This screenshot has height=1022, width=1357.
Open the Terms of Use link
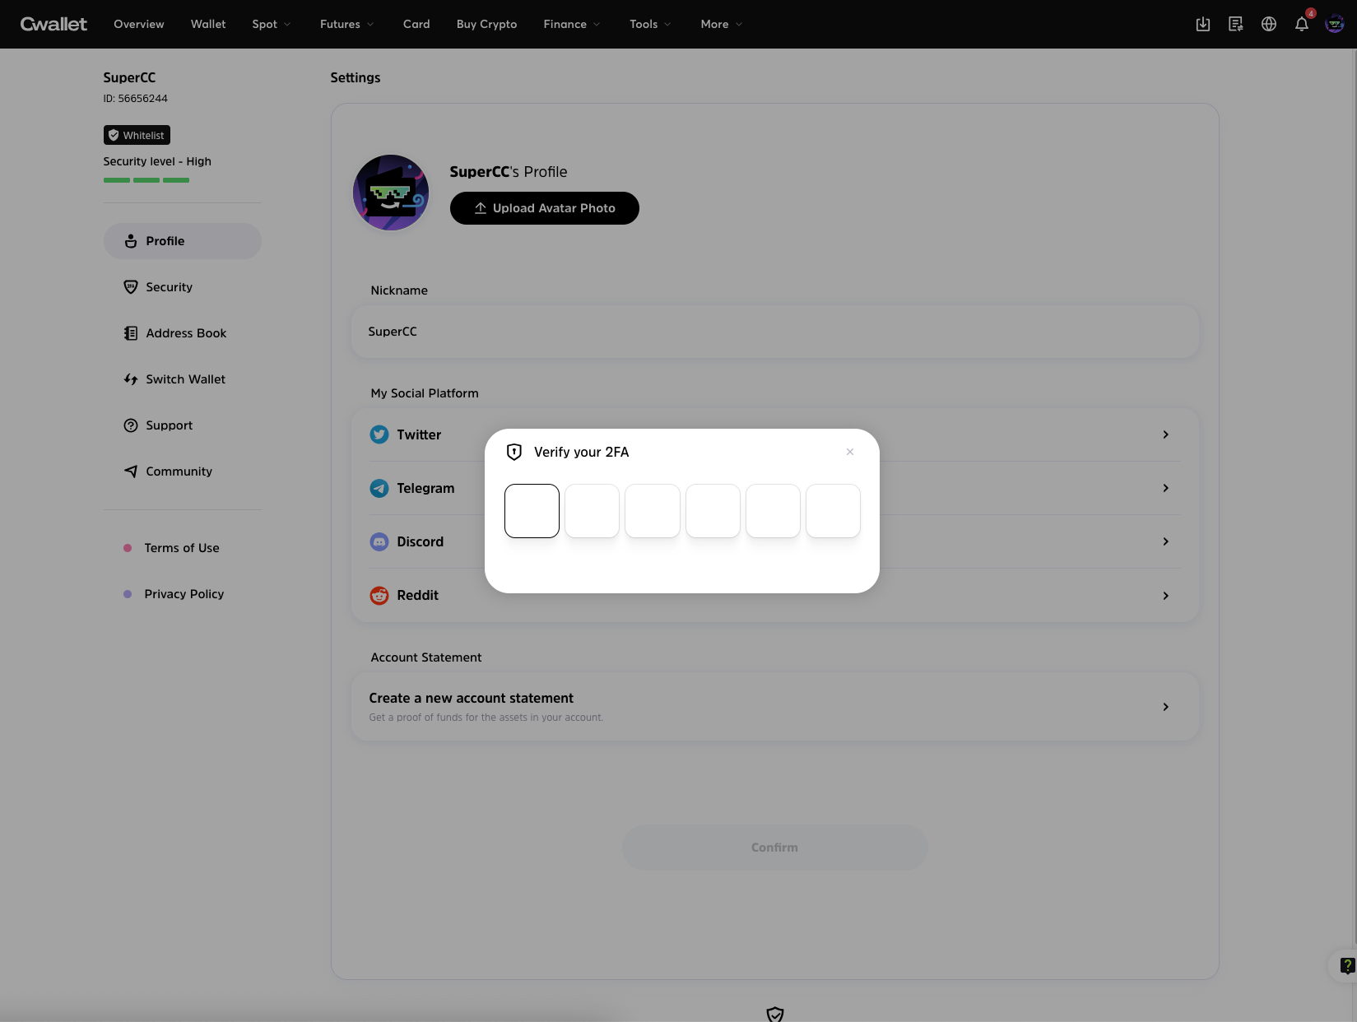pyautogui.click(x=181, y=548)
